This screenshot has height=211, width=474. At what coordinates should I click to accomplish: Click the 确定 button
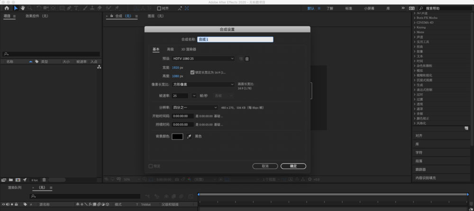coord(293,166)
